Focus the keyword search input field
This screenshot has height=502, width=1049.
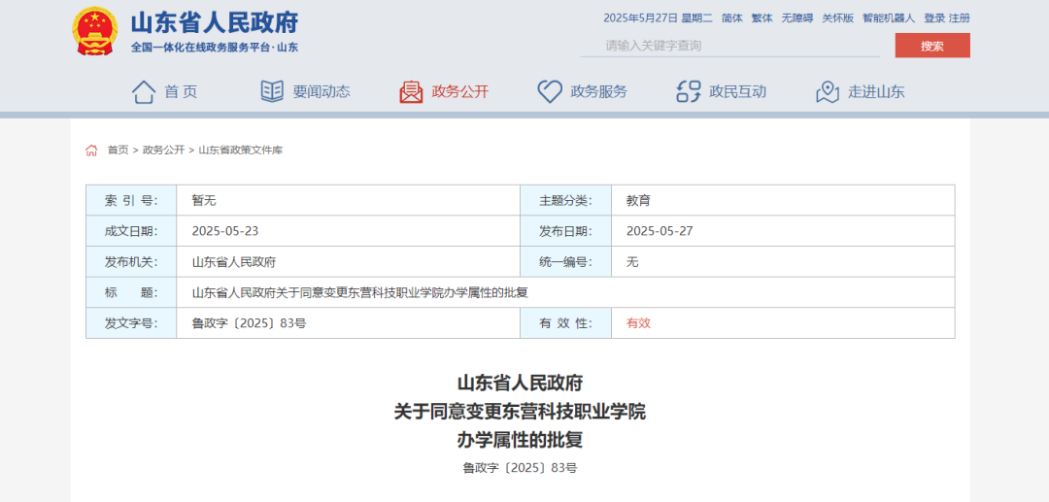point(729,46)
